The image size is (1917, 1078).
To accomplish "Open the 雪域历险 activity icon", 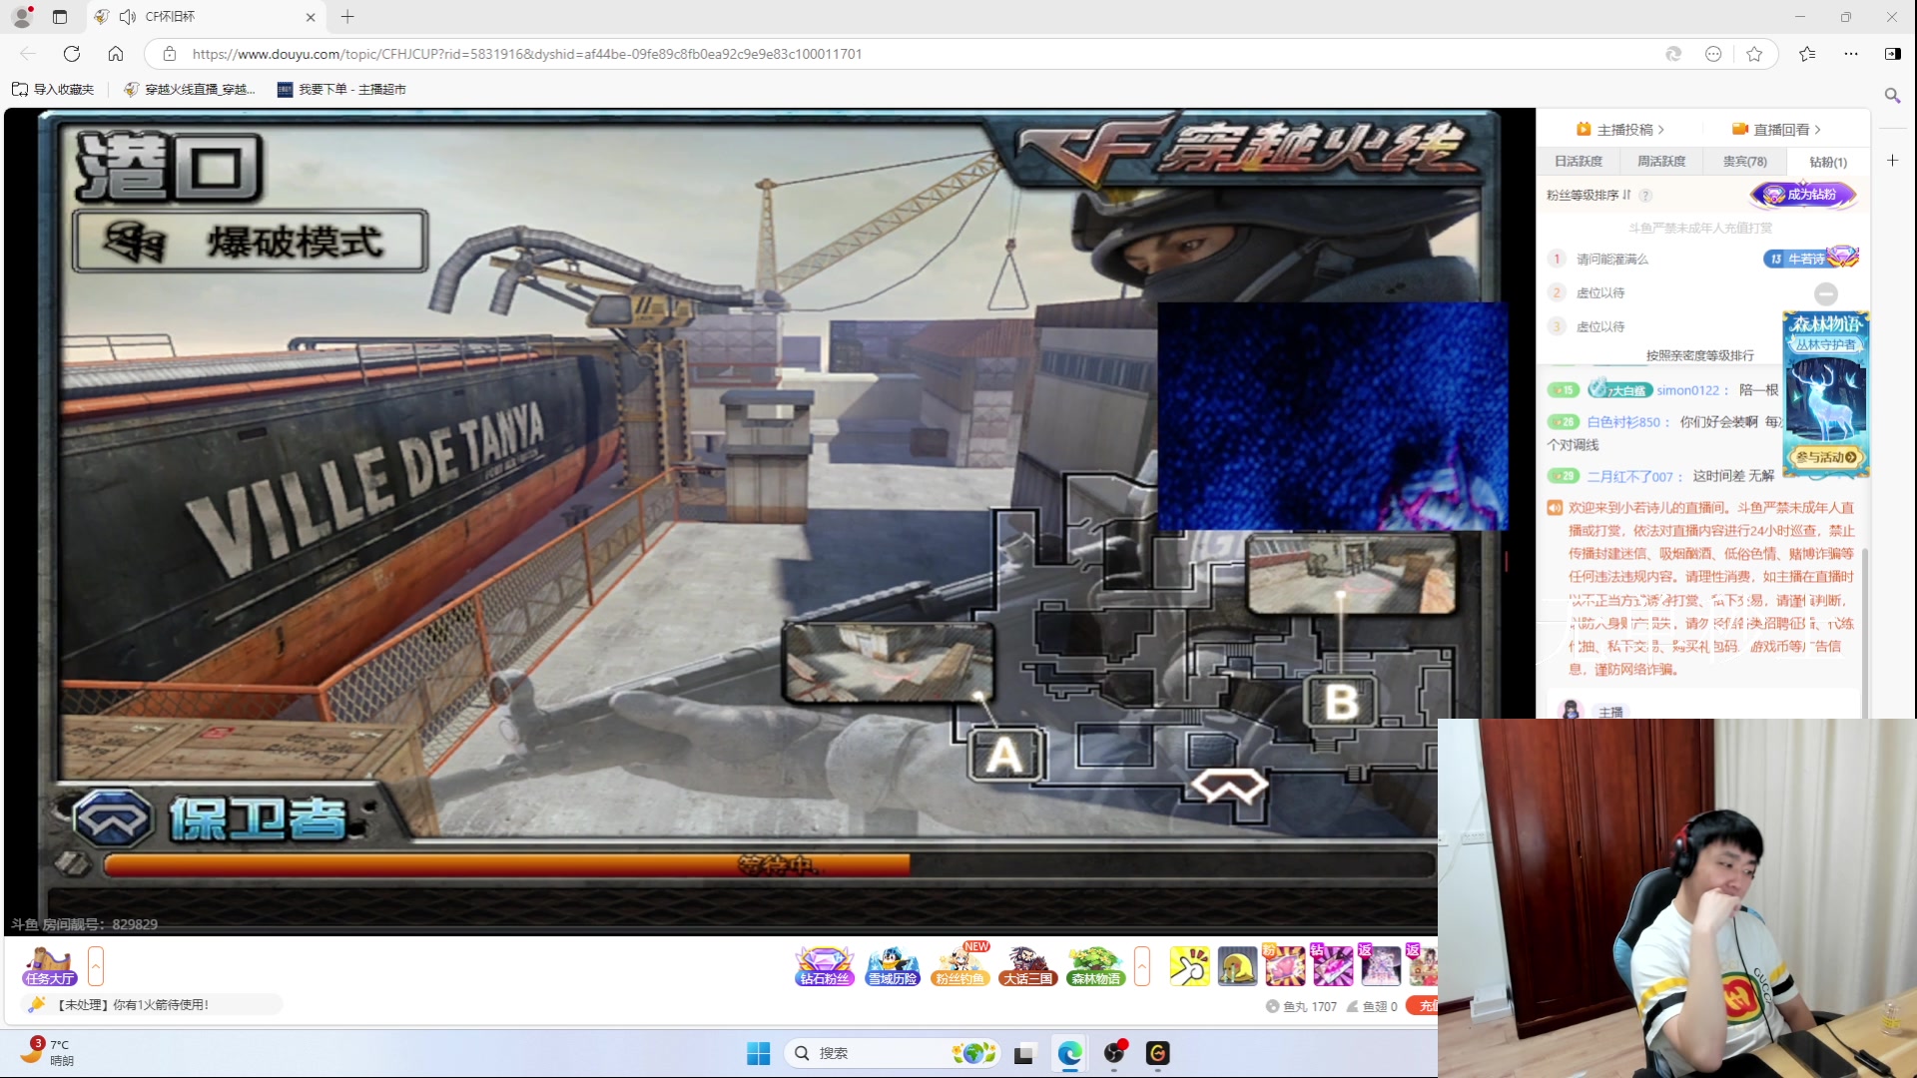I will click(x=893, y=965).
